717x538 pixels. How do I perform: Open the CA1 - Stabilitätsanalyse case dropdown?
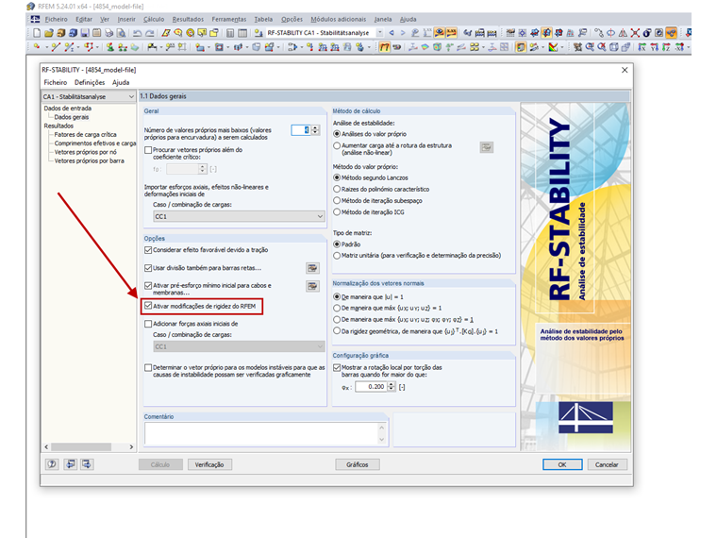click(x=89, y=96)
